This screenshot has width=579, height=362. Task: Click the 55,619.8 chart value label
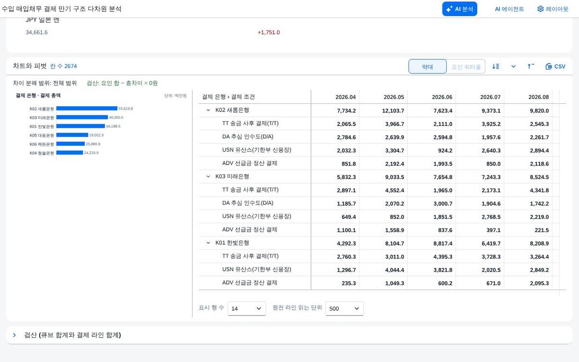(x=125, y=109)
